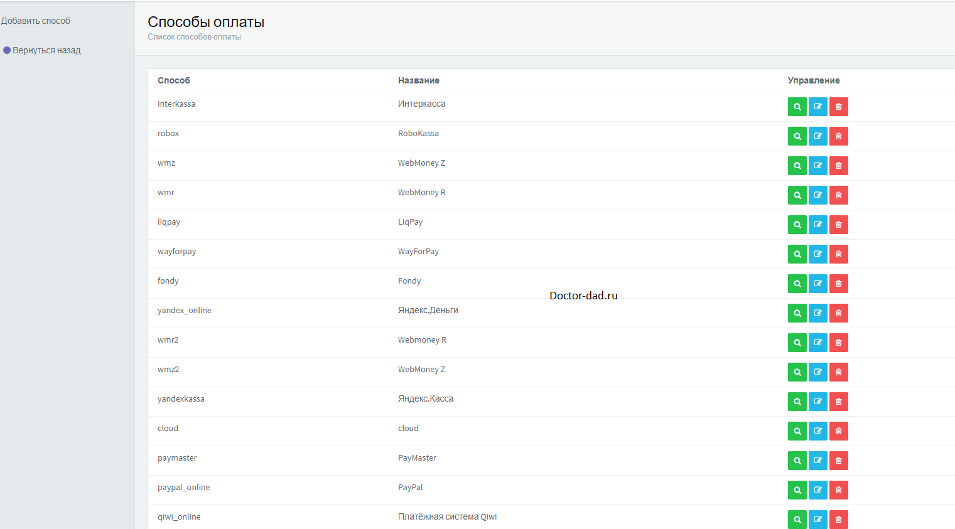This screenshot has width=955, height=529.
Task: Delete the cloud payment method
Action: click(839, 431)
